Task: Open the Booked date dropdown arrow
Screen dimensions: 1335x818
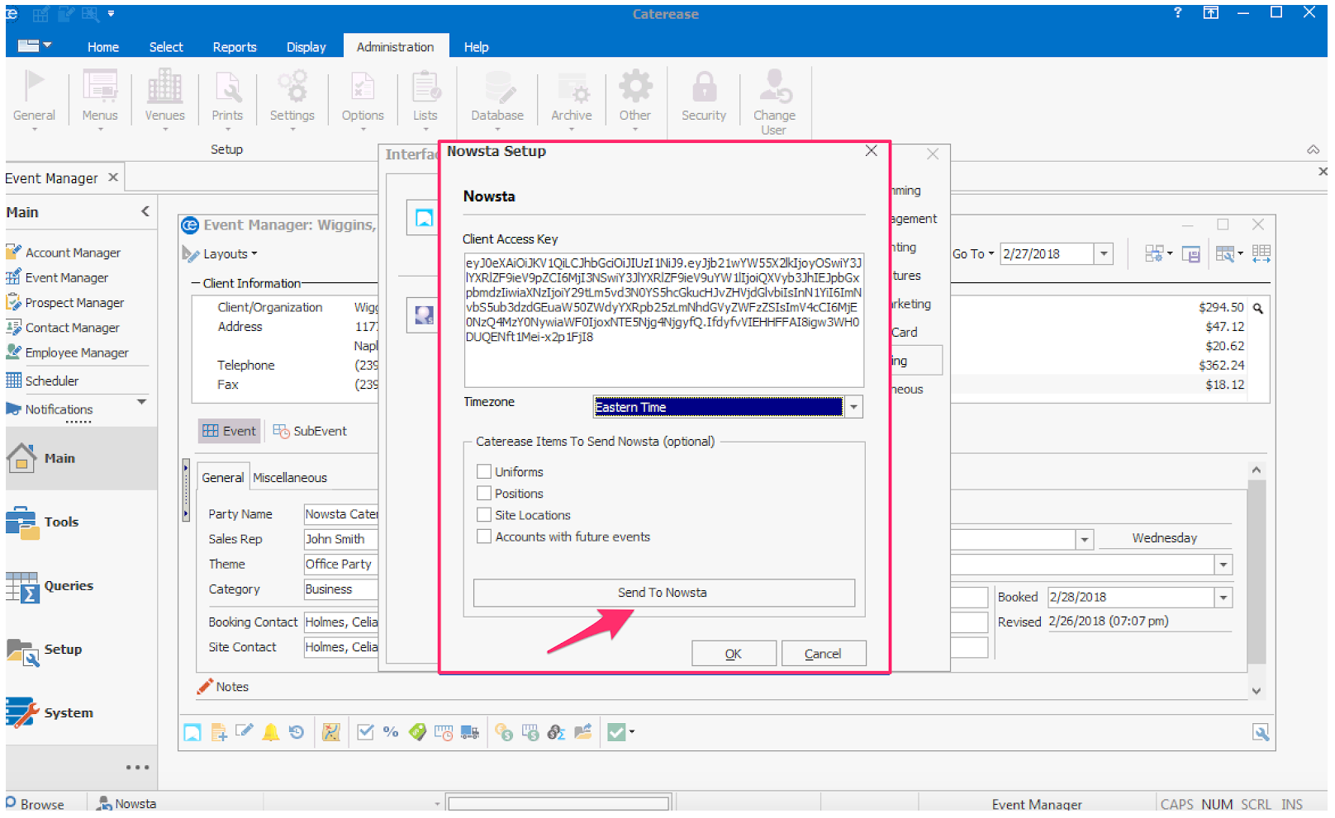Action: pos(1223,598)
